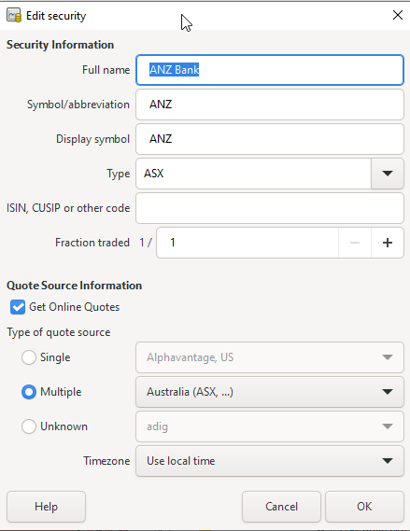Open the adig unknown source dropdown
Image resolution: width=410 pixels, height=531 pixels.
coord(270,426)
